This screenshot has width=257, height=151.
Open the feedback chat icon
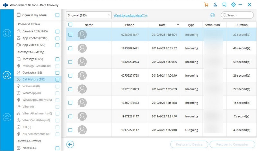tap(224, 4)
